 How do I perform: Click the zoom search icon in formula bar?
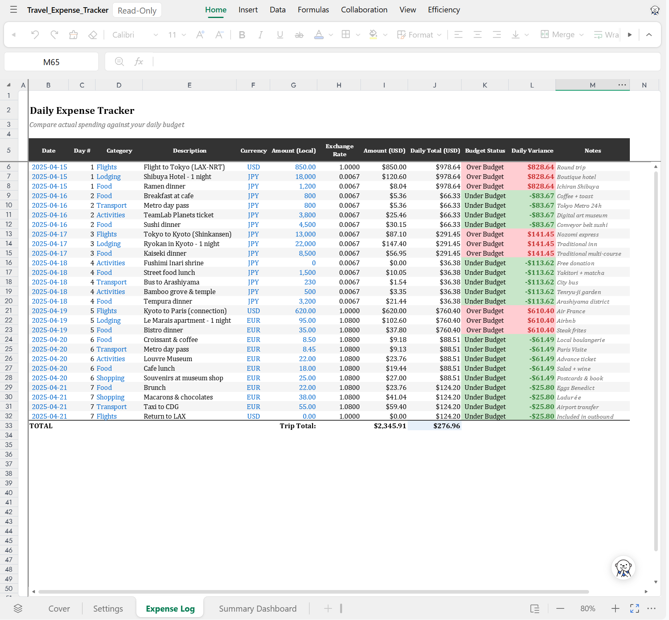[x=119, y=62]
